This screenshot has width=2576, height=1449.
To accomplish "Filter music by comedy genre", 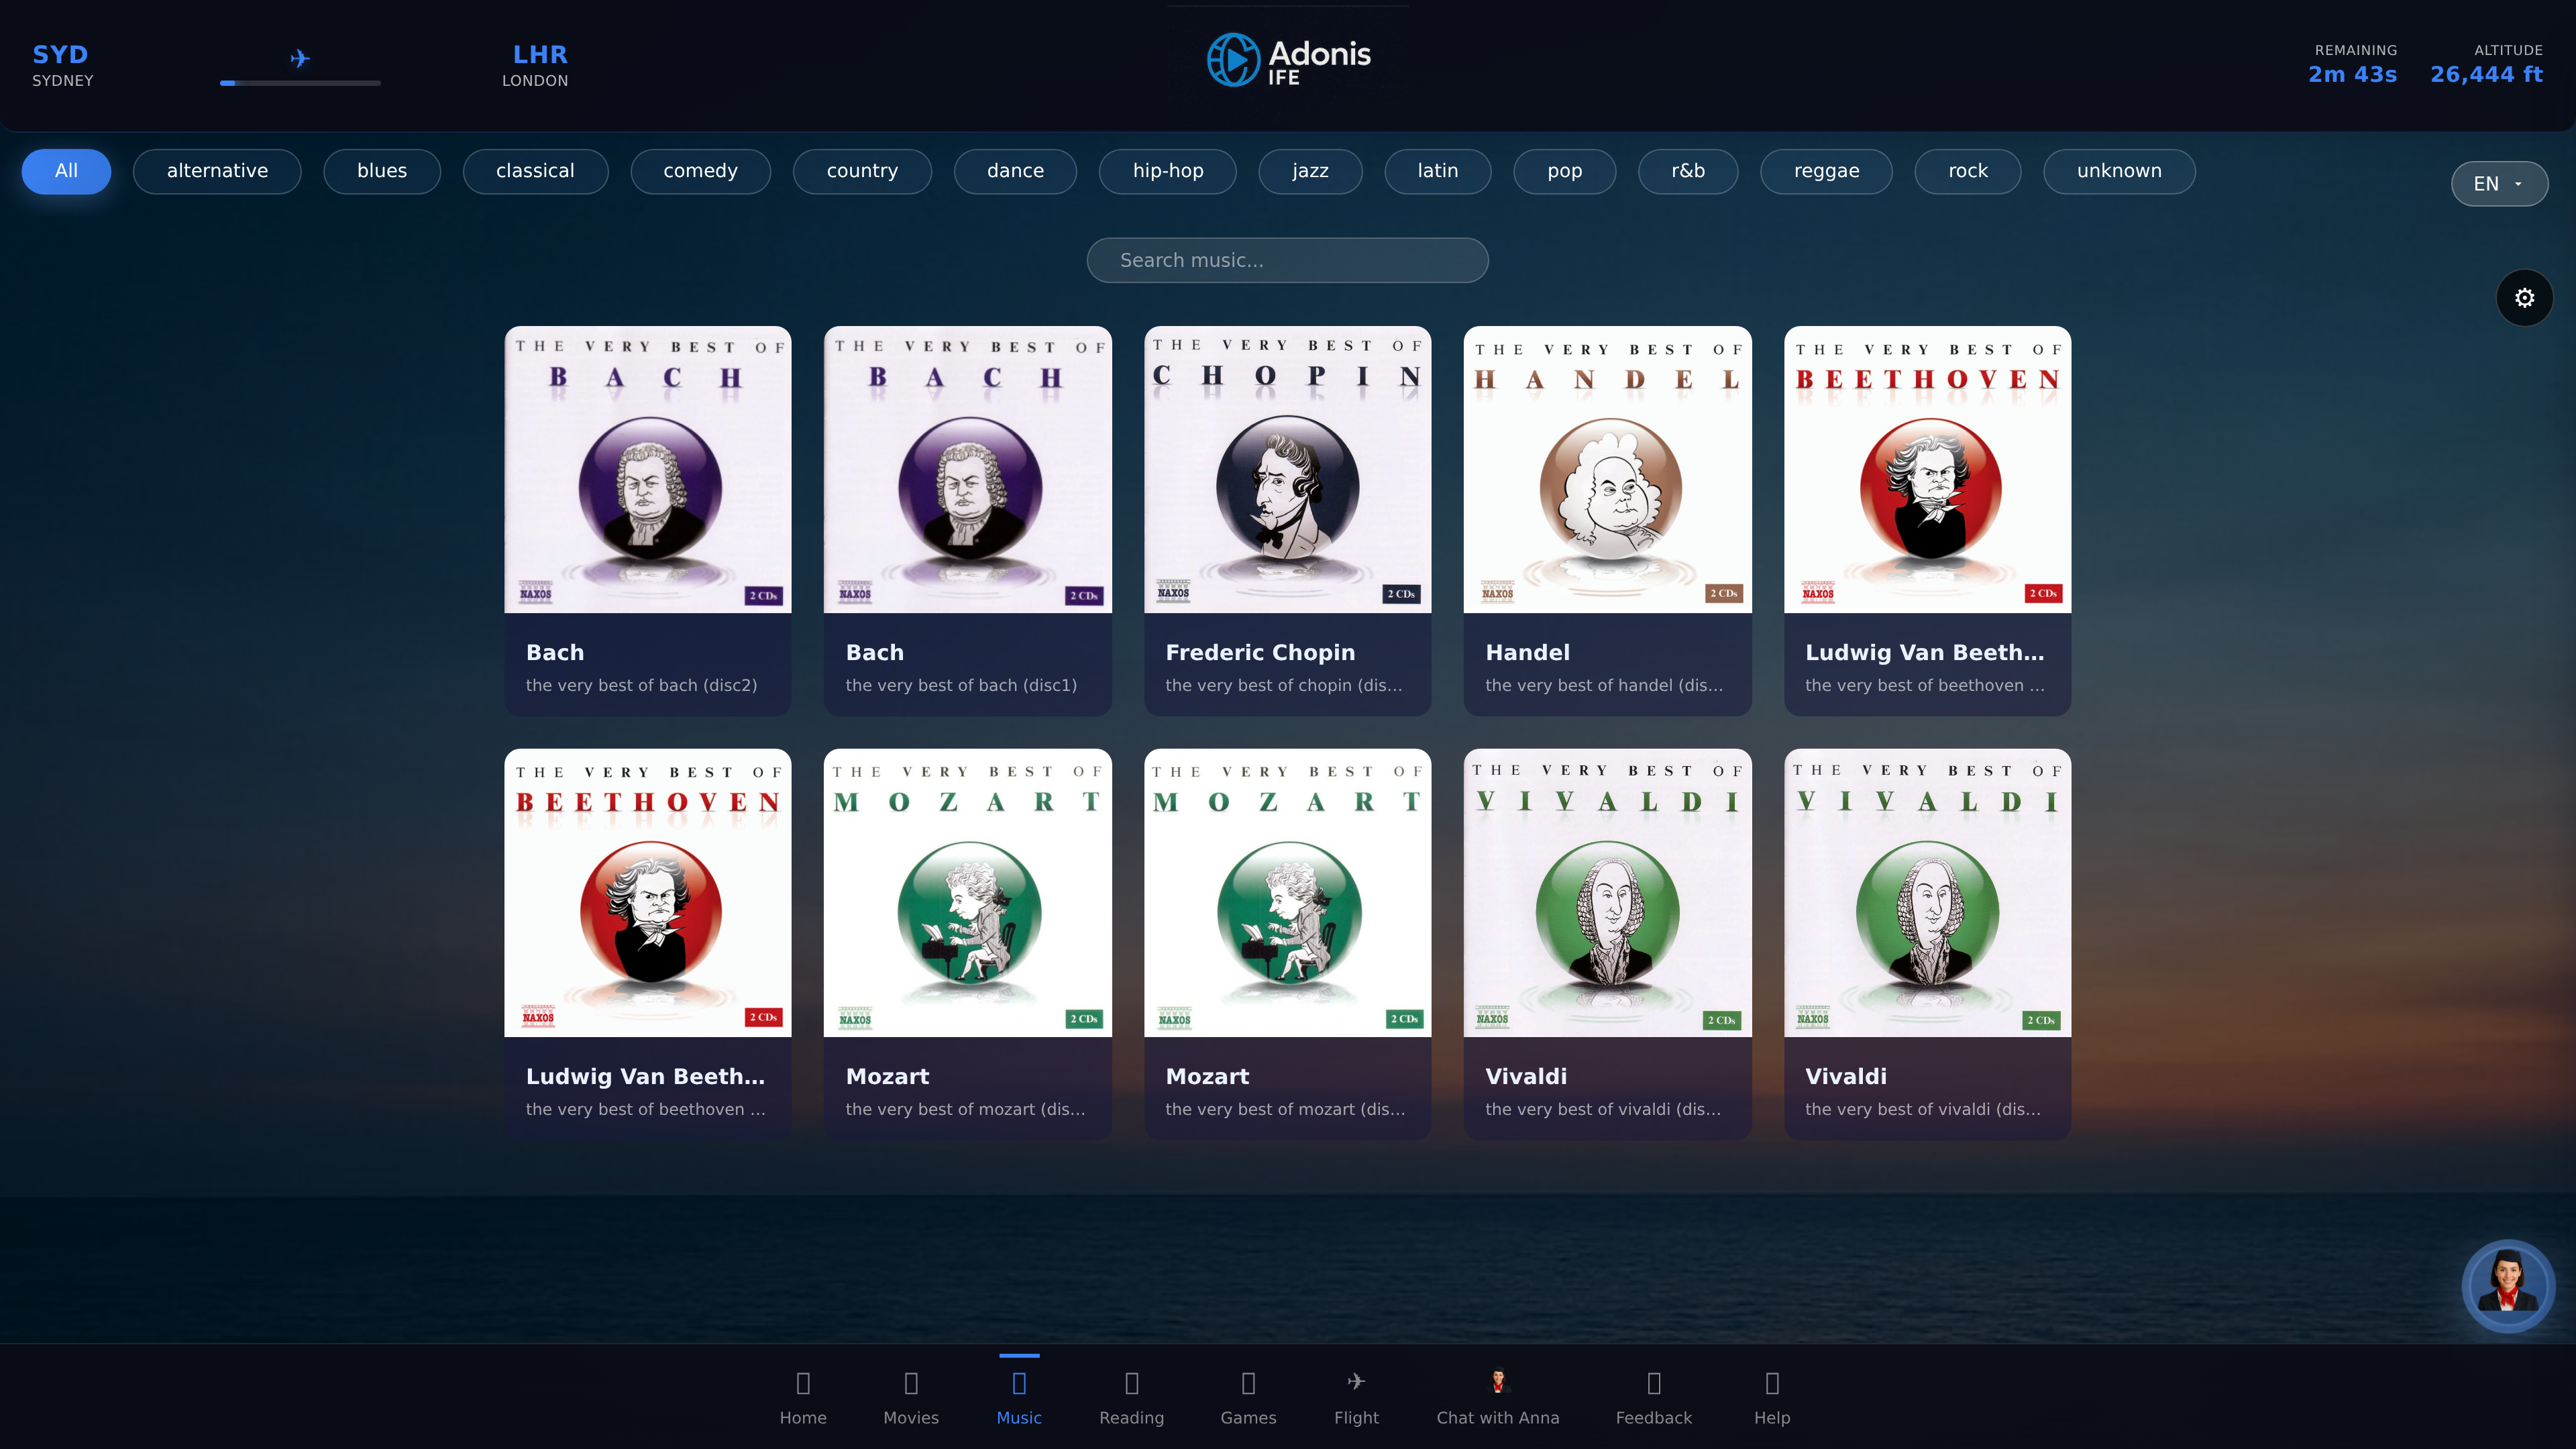I will (700, 171).
